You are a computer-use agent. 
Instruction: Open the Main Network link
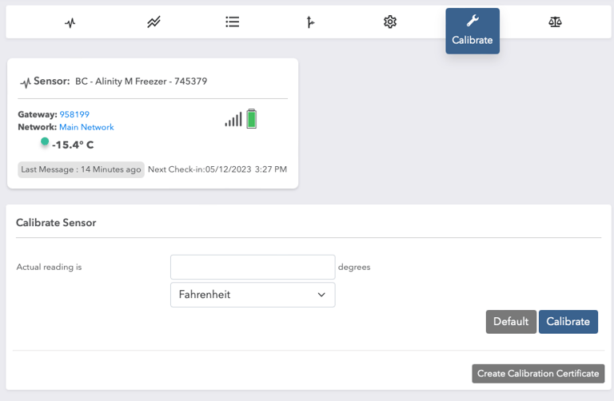point(86,127)
